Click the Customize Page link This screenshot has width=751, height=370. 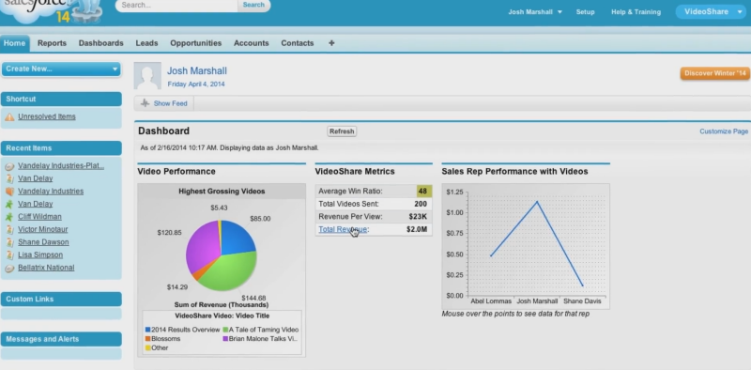[724, 131]
